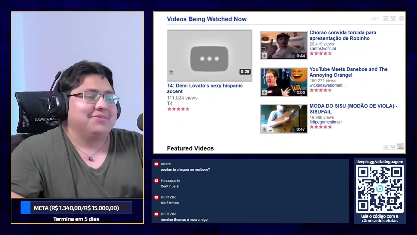
Task: Click star rating under felipegomeslima1
Action: click(x=321, y=127)
